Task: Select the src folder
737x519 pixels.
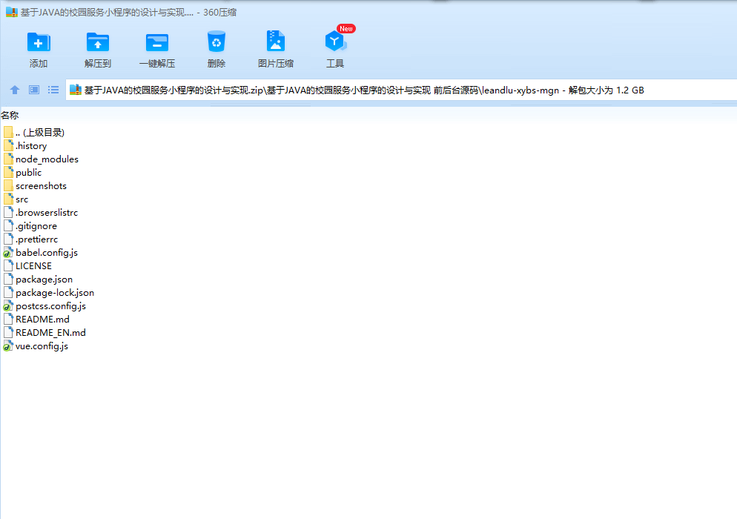Action: (22, 199)
